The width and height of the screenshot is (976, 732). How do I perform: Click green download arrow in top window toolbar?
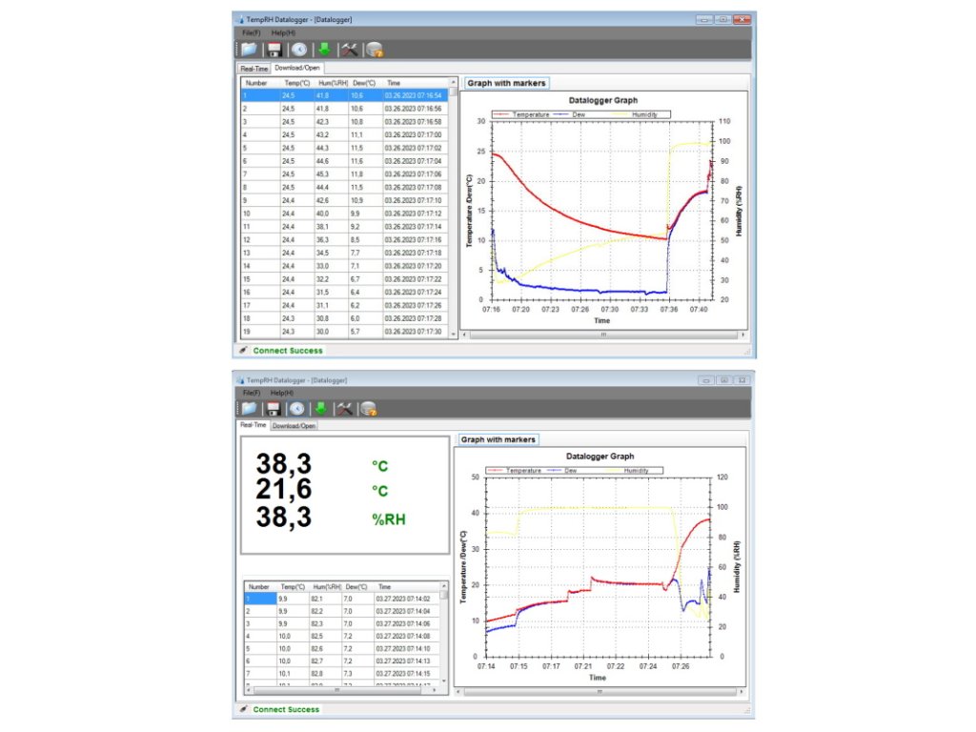324,50
